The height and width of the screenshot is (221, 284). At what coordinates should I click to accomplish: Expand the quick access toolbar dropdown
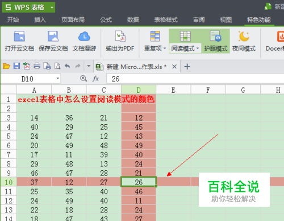coord(89,66)
